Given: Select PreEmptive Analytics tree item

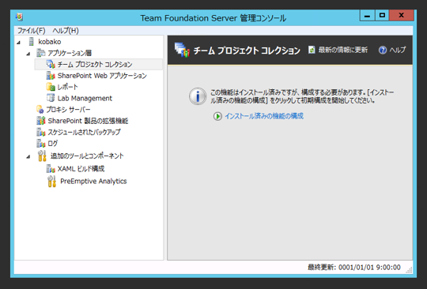Looking at the screenshot, I should pos(93,181).
